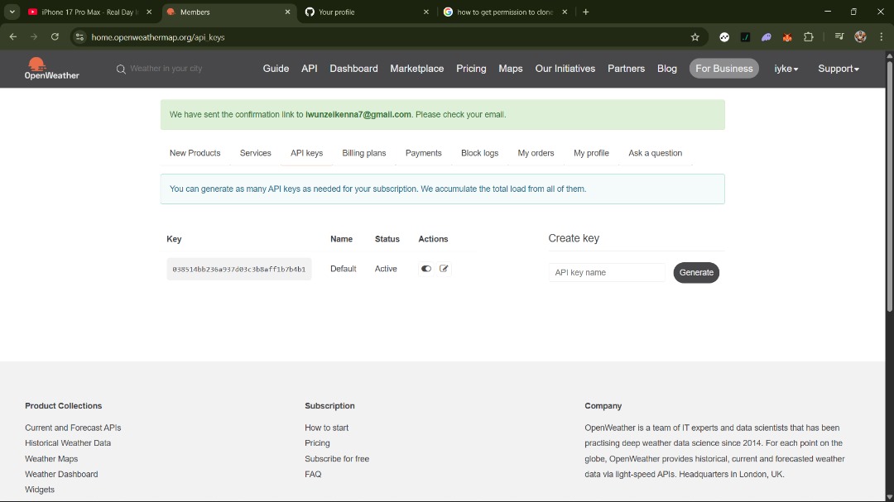Open Subscribe for free link
Image resolution: width=894 pixels, height=502 pixels.
point(336,459)
